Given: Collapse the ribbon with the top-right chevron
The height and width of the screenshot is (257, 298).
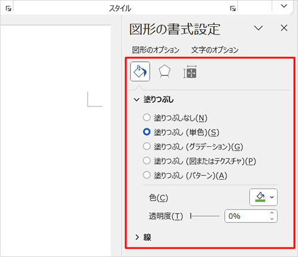Looking at the screenshot, I should (x=284, y=6).
